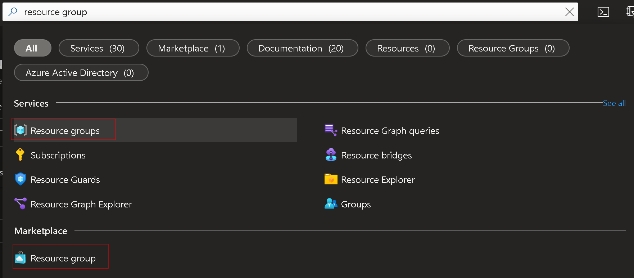The height and width of the screenshot is (278, 634).
Task: Click the Resource bridges icon
Action: [331, 154]
